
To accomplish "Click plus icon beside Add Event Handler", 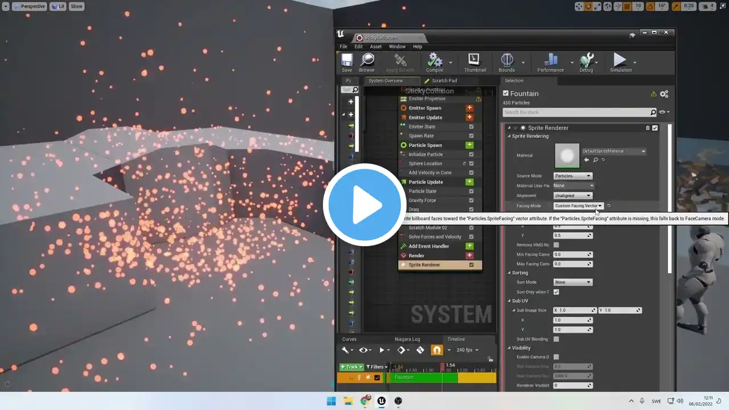I will (x=470, y=246).
